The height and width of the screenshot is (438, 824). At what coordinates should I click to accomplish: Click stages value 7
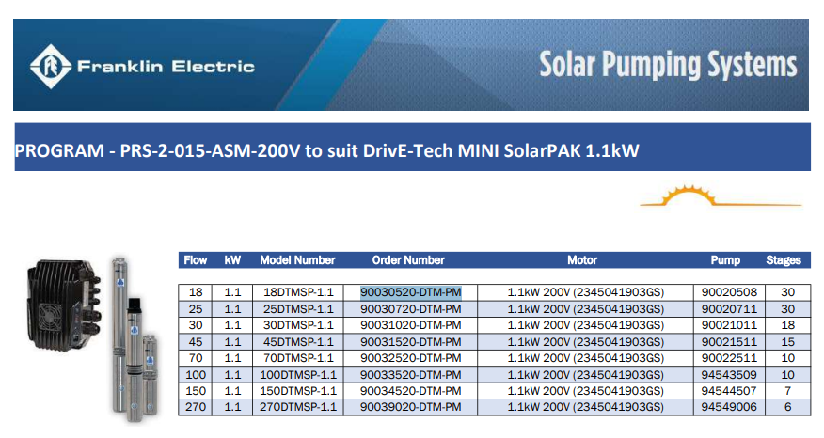[x=787, y=391]
